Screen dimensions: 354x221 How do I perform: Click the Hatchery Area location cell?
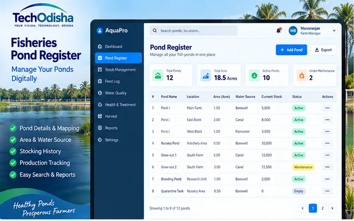pyautogui.click(x=197, y=144)
